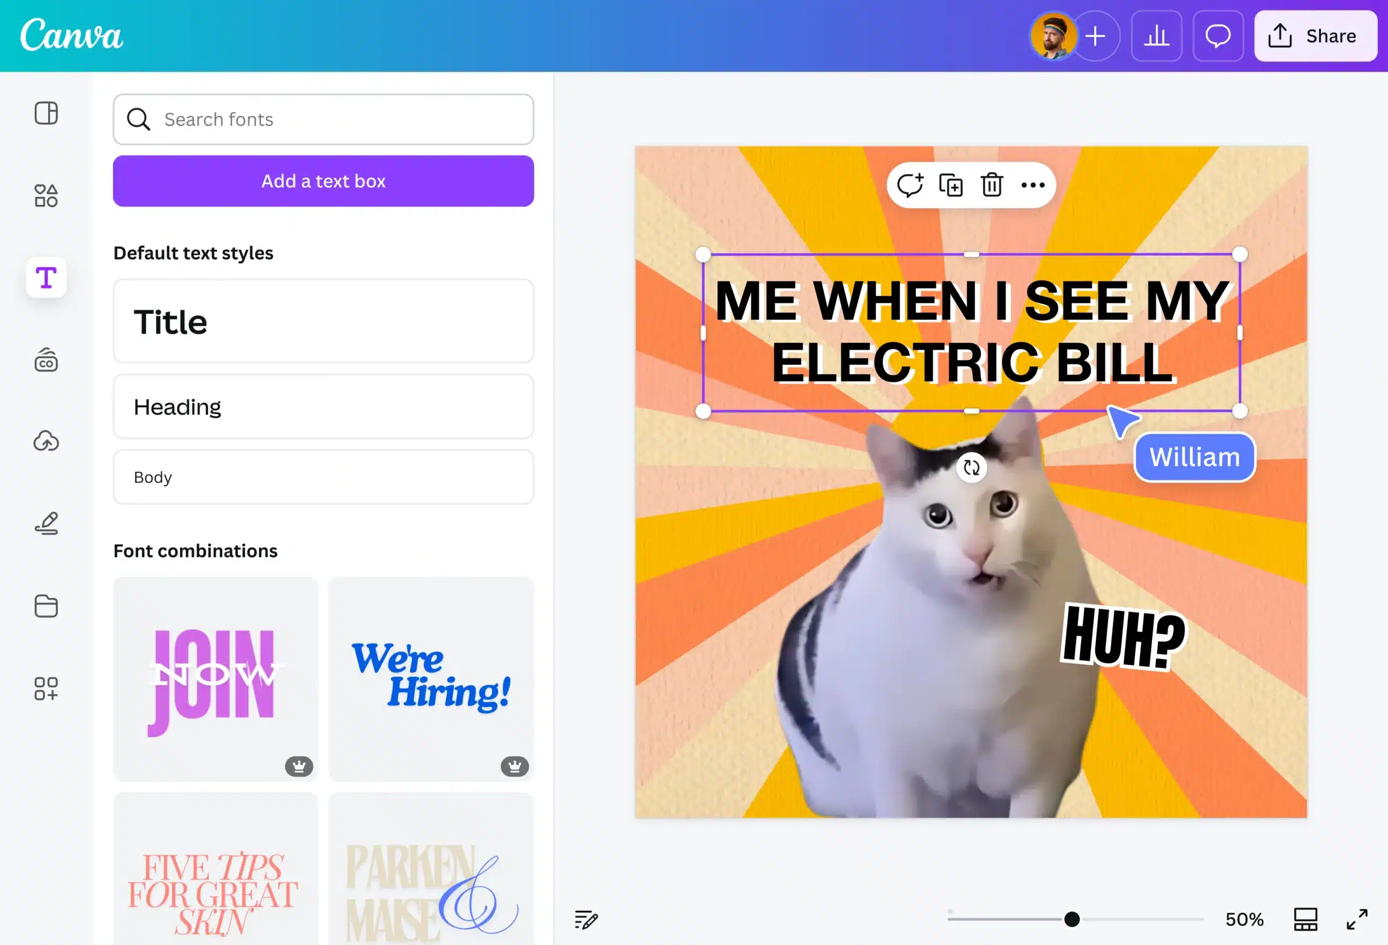Select the Text tool in the sidebar
This screenshot has width=1388, height=945.
pos(47,277)
